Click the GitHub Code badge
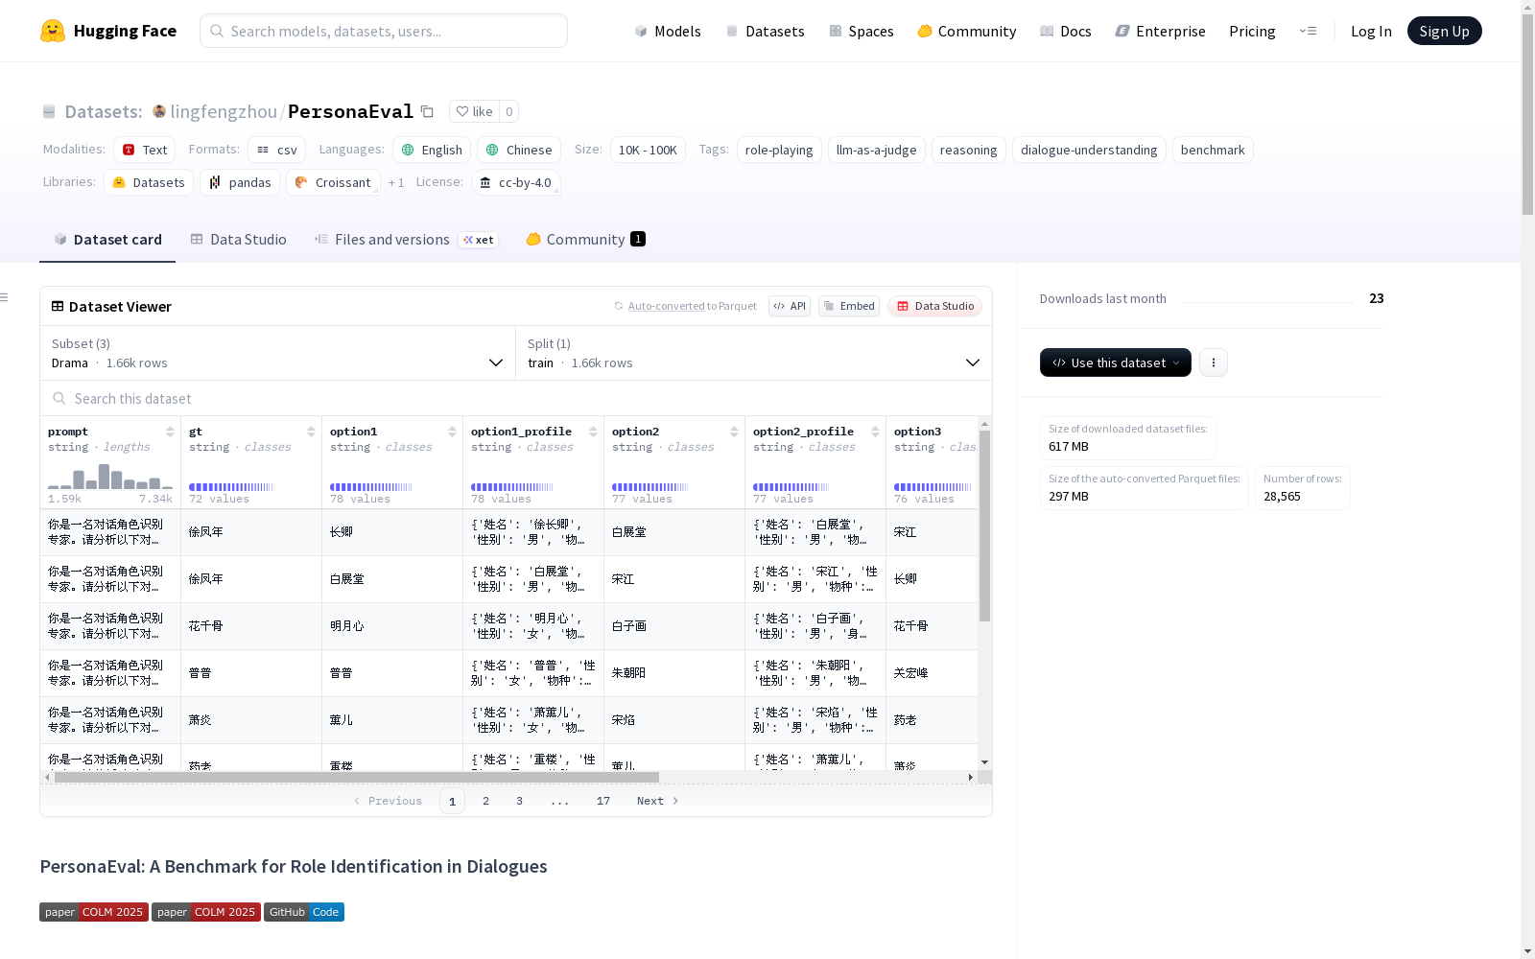Image resolution: width=1535 pixels, height=959 pixels. 304,912
